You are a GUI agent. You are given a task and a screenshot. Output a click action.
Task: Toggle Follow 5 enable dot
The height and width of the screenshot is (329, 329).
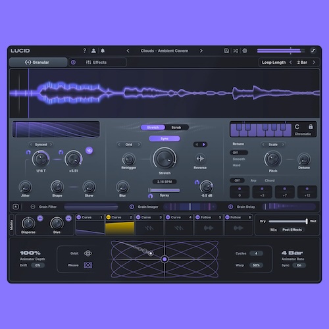click(197, 217)
